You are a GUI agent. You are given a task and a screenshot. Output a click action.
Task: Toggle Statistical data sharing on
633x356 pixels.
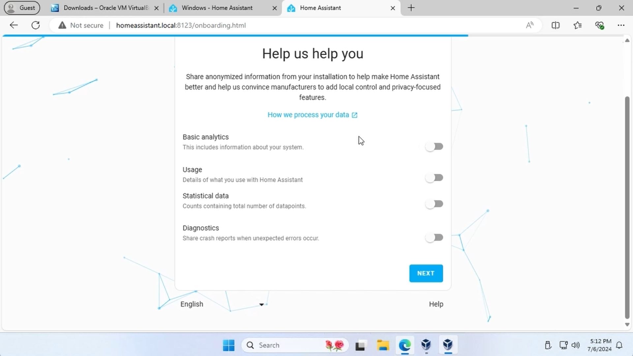(x=434, y=203)
